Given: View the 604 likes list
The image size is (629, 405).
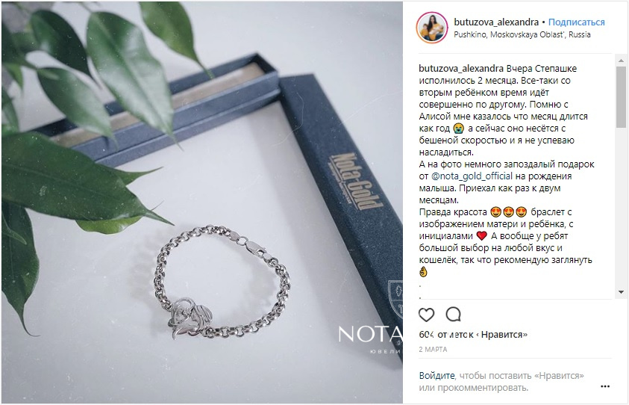Looking at the screenshot, I should tap(473, 335).
